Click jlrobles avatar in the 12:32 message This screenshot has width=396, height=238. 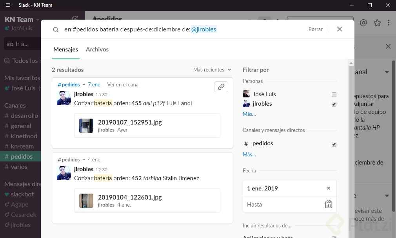click(x=64, y=173)
